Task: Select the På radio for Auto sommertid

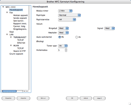Action: (59, 37)
